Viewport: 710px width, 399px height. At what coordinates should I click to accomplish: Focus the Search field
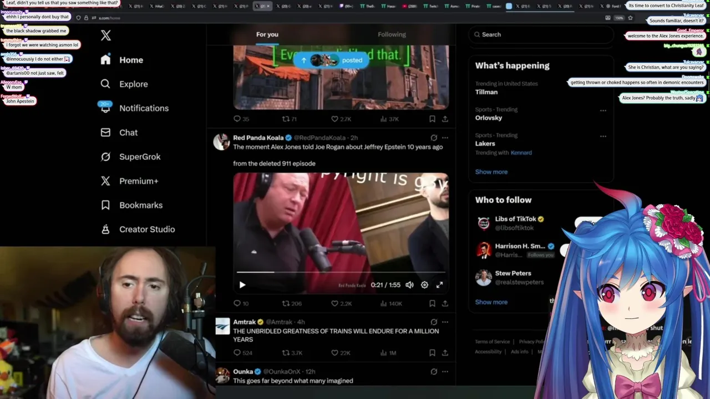point(541,34)
